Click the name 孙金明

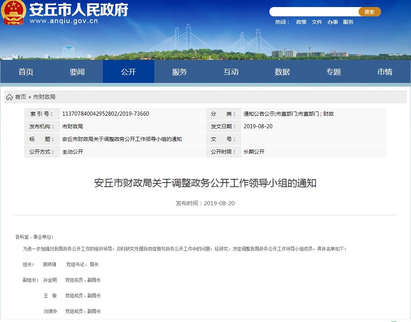point(50,280)
